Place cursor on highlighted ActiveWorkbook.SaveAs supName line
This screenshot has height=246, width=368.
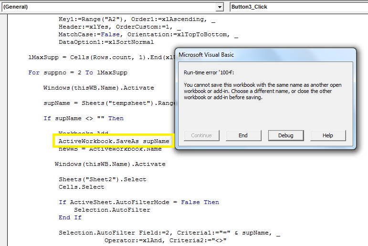tap(114, 141)
